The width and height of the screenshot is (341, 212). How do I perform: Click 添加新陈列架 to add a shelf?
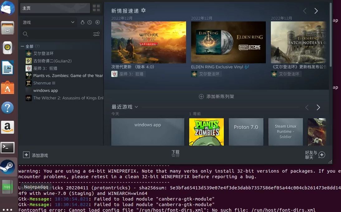(x=216, y=96)
